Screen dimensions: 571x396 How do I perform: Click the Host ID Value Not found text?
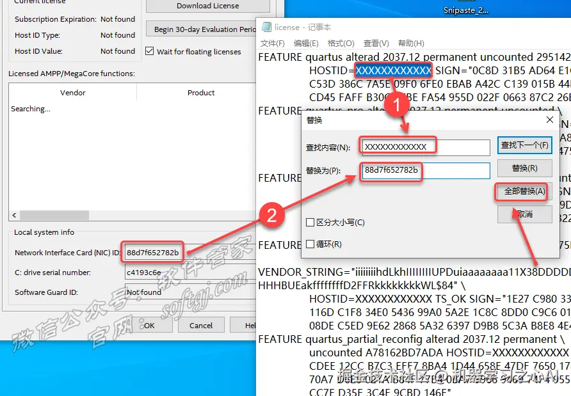pos(118,51)
